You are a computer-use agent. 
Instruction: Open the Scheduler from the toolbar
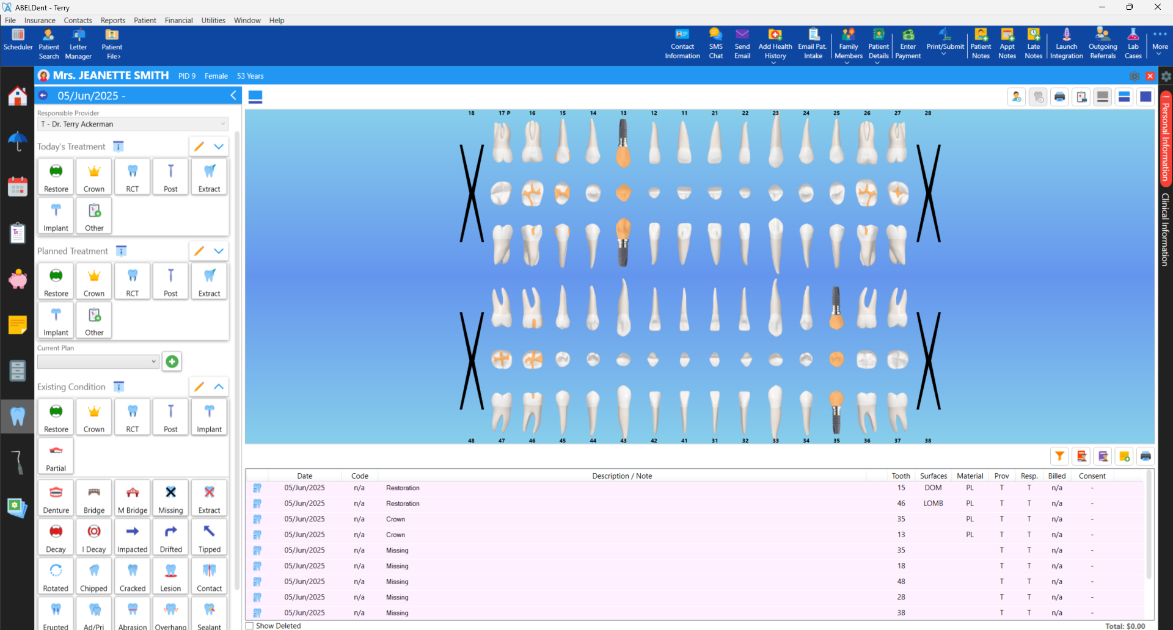[18, 42]
